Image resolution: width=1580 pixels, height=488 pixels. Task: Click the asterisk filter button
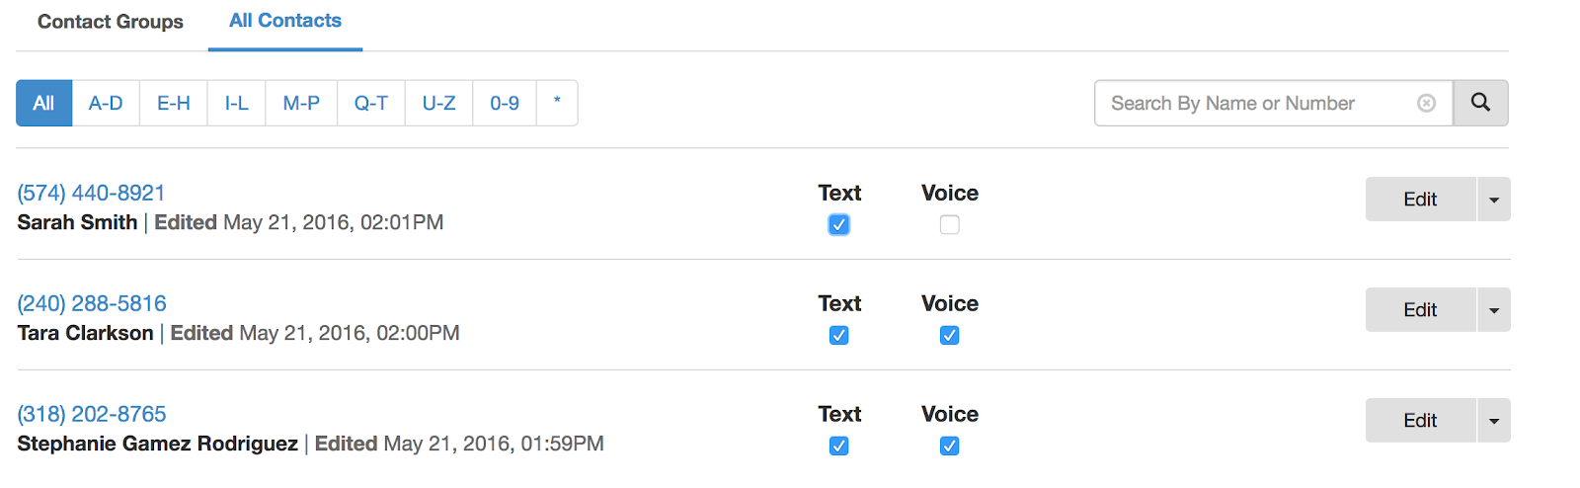(557, 103)
